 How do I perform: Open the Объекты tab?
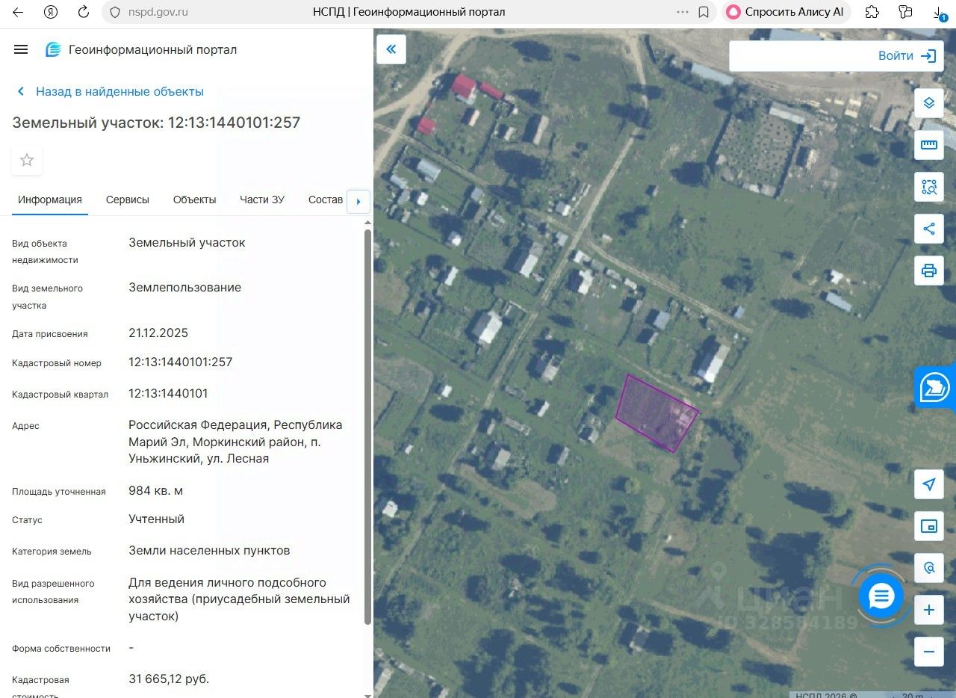[x=195, y=200]
